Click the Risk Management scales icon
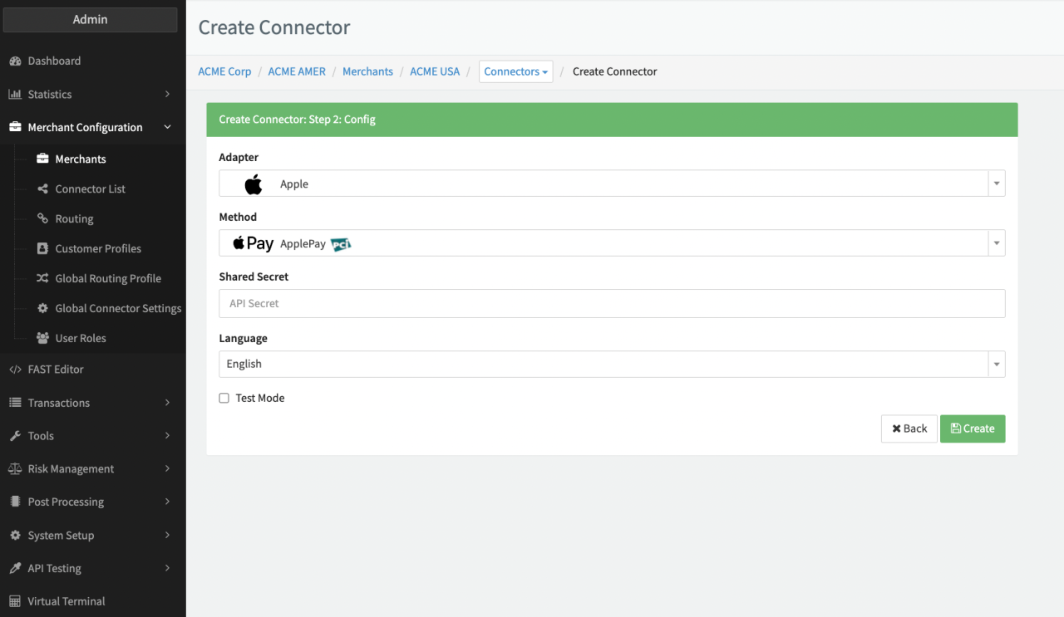Viewport: 1064px width, 617px height. click(x=15, y=469)
